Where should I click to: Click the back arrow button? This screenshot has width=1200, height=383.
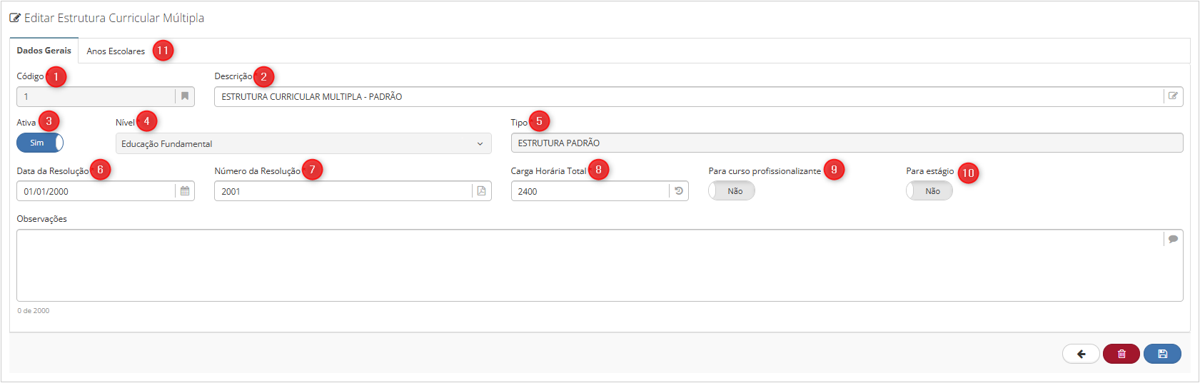coord(1081,354)
